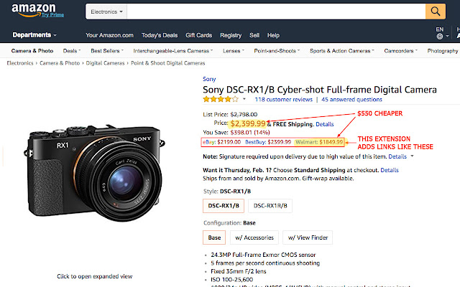Click the You Save $398.01 (14%) text
Image resolution: width=460 pixels, height=287 pixels.
236,132
